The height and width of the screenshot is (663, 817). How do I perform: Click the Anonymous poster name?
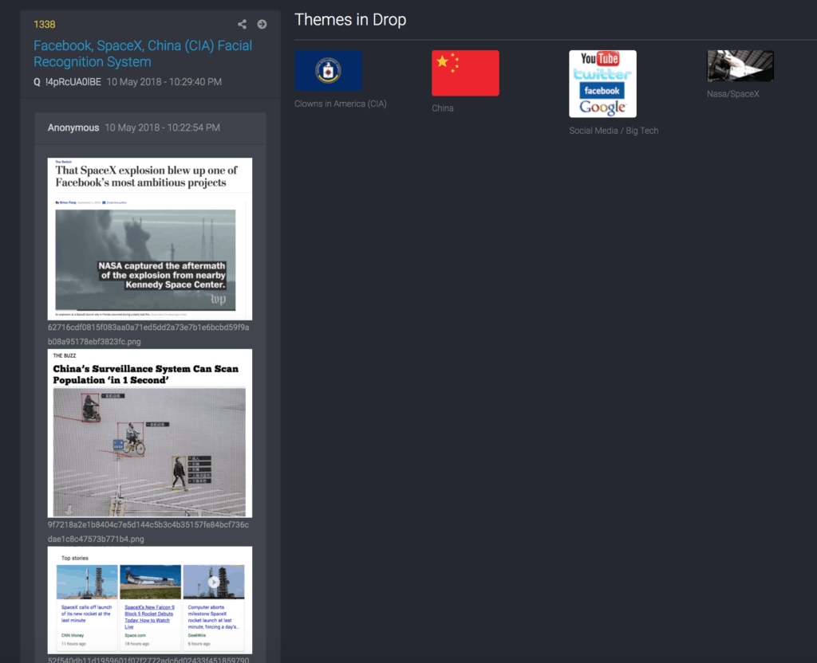[x=73, y=127]
